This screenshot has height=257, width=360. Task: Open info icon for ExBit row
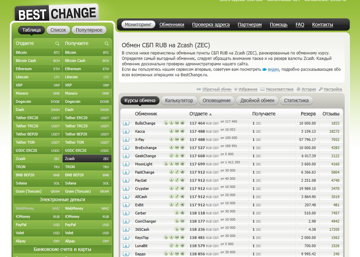(126, 205)
